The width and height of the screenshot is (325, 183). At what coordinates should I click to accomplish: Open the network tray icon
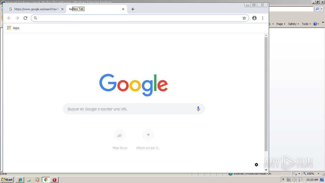(x=289, y=180)
